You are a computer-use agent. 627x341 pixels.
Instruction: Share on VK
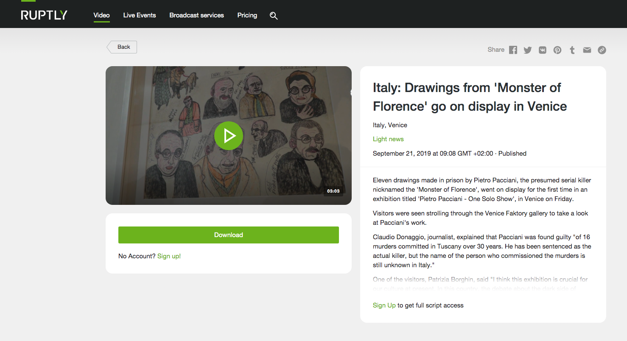[543, 50]
